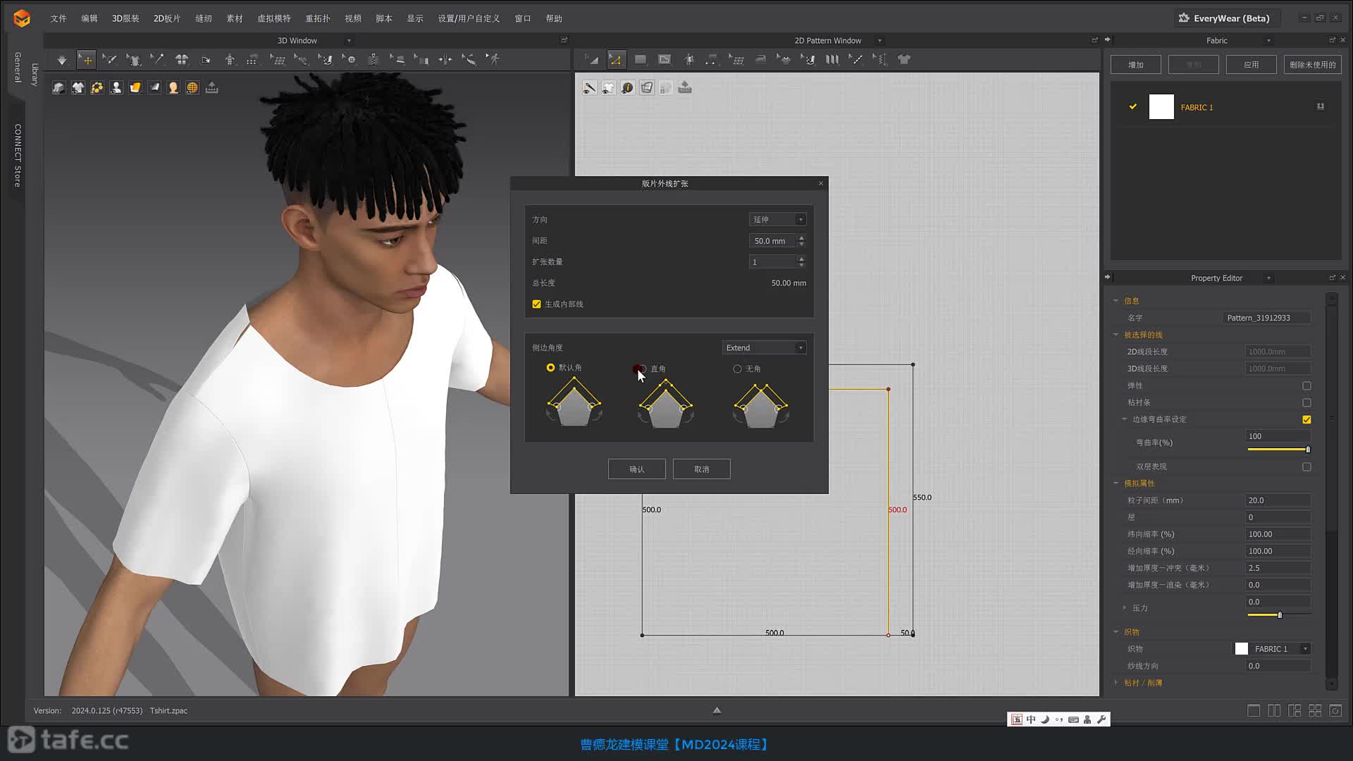Collapse the 信息 section
The width and height of the screenshot is (1353, 761).
pyautogui.click(x=1116, y=301)
